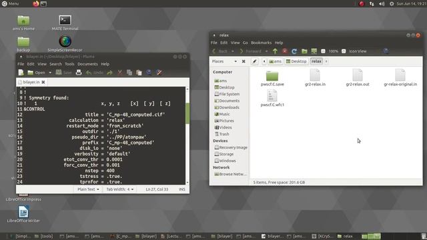This screenshot has width=427, height=240.
Task: Go to Home folder in file manager toolbar
Action: pos(304,51)
